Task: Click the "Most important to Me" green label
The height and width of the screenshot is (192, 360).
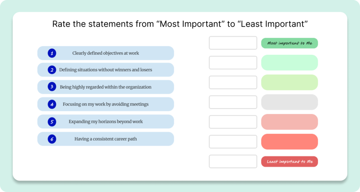Action: click(x=289, y=44)
